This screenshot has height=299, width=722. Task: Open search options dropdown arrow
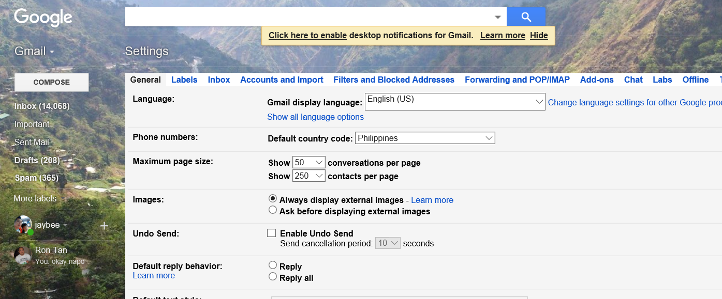click(497, 17)
